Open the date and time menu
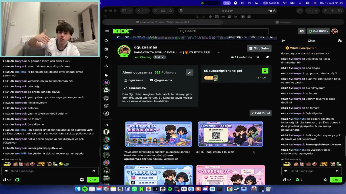Viewport: 346px width, 194px height. click(x=331, y=3)
